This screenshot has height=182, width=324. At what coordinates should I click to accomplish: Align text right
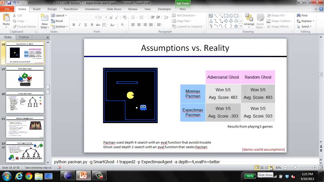click(145, 25)
